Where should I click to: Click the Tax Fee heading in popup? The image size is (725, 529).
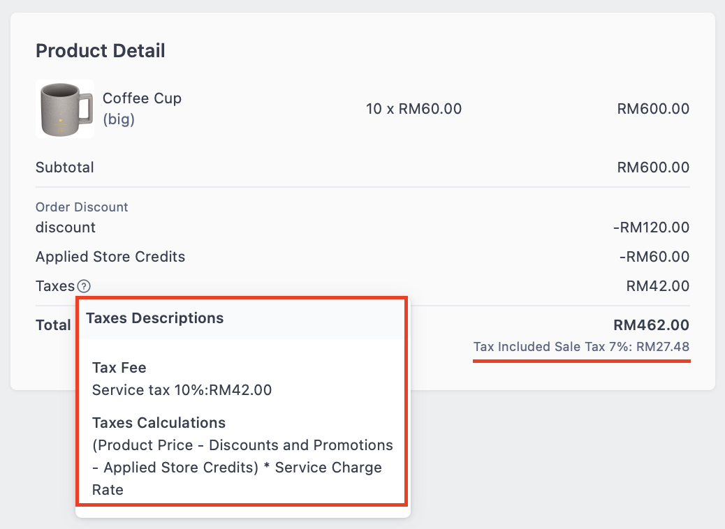tap(119, 368)
